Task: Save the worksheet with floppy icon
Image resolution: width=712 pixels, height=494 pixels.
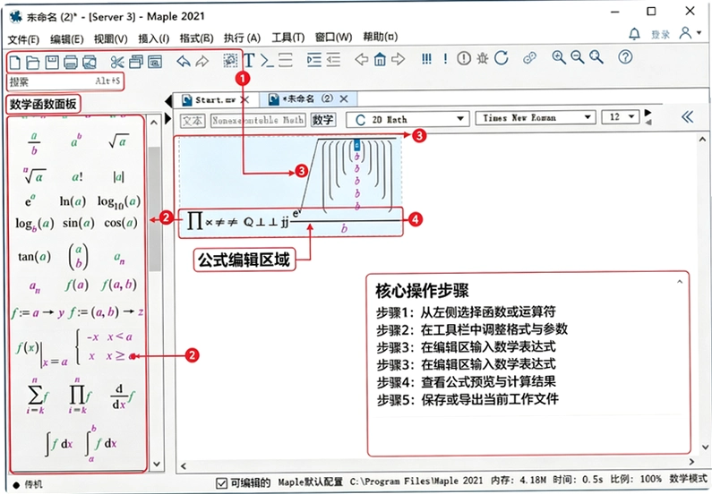Action: pyautogui.click(x=52, y=62)
